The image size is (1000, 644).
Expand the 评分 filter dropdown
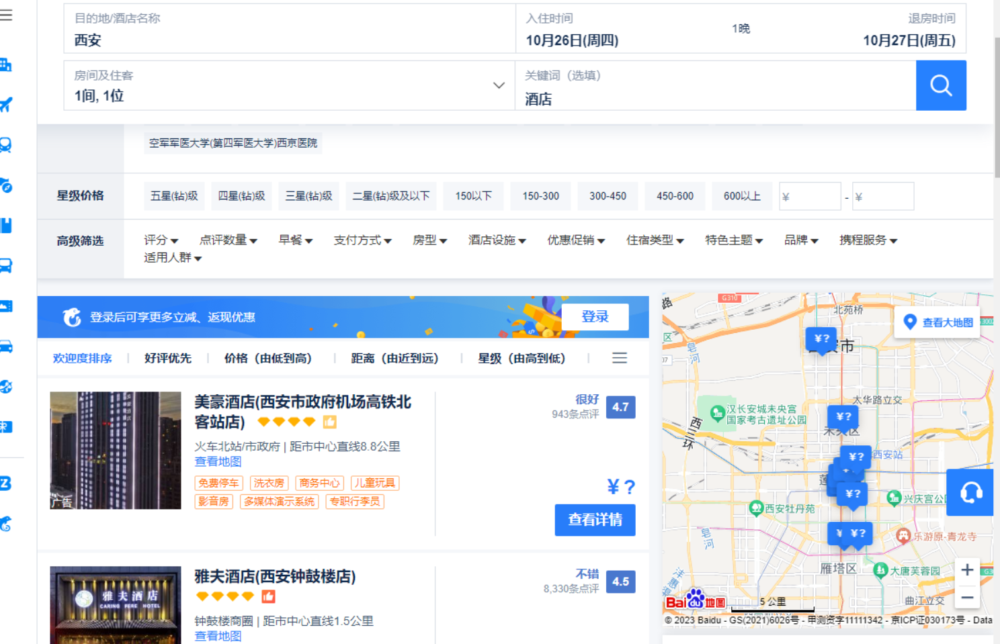(x=161, y=240)
